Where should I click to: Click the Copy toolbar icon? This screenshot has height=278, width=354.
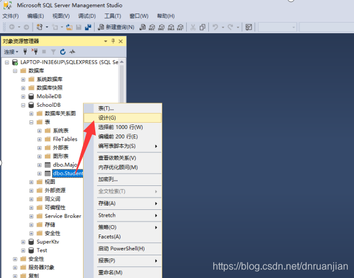[202, 27]
